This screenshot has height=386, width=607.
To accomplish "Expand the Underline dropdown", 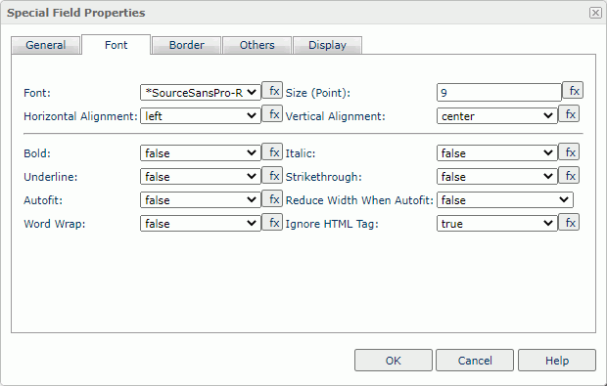I will coord(200,177).
